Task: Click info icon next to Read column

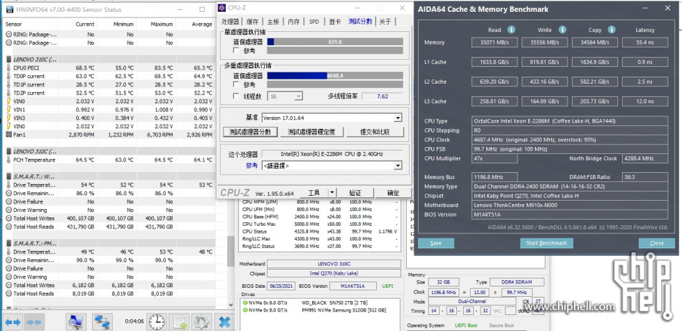Action: pos(511,29)
